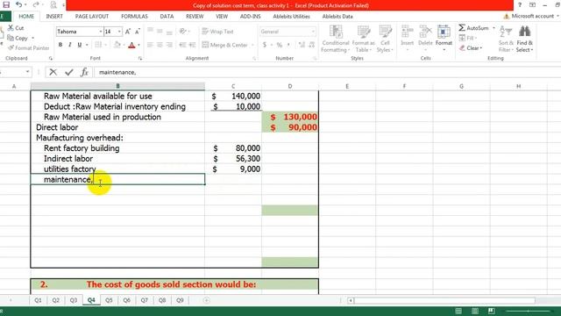Image resolution: width=561 pixels, height=316 pixels.
Task: Switch to sheet Q5
Action: pyautogui.click(x=109, y=300)
